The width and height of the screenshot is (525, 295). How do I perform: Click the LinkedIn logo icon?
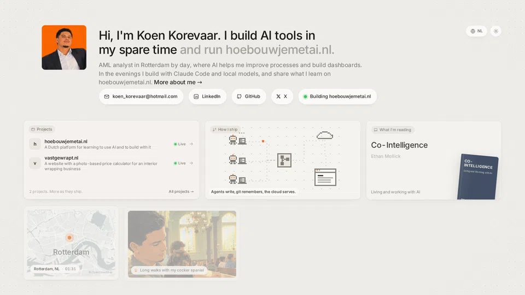click(196, 96)
